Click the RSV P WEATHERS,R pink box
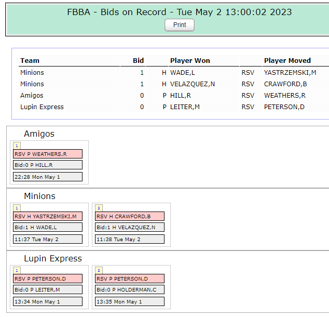Viewport: 329px width, 317px height. coord(48,154)
